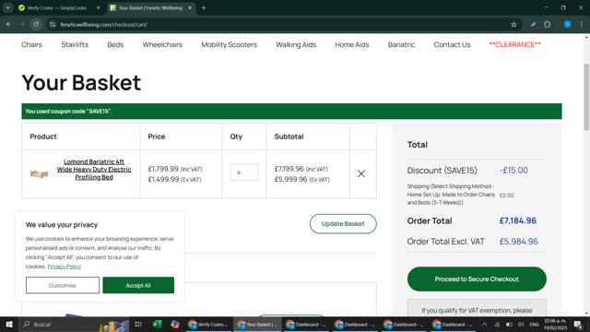
Task: Bookmark this page with the star icon
Action: 513,25
